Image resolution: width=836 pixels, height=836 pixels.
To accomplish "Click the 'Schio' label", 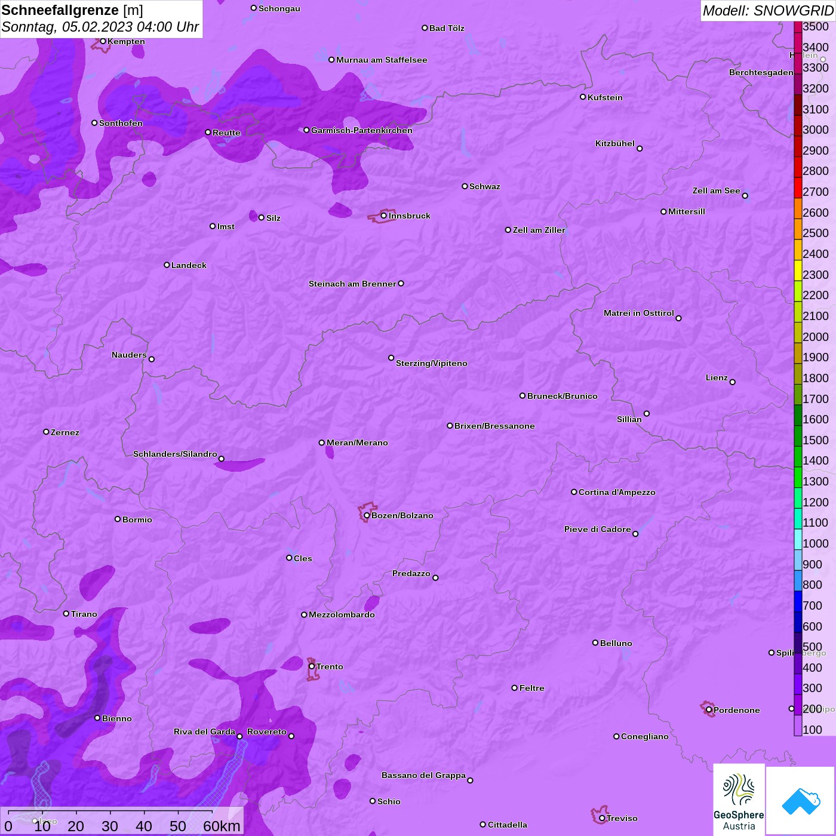I will (389, 801).
